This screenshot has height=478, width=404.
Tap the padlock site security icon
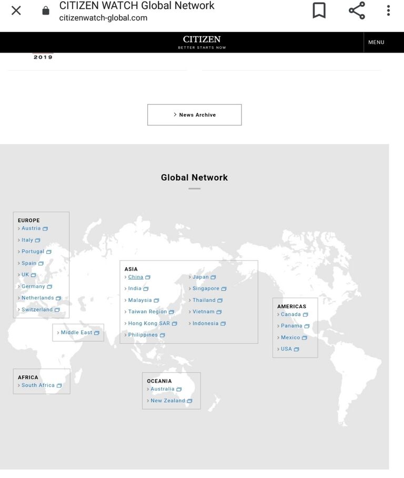46,11
